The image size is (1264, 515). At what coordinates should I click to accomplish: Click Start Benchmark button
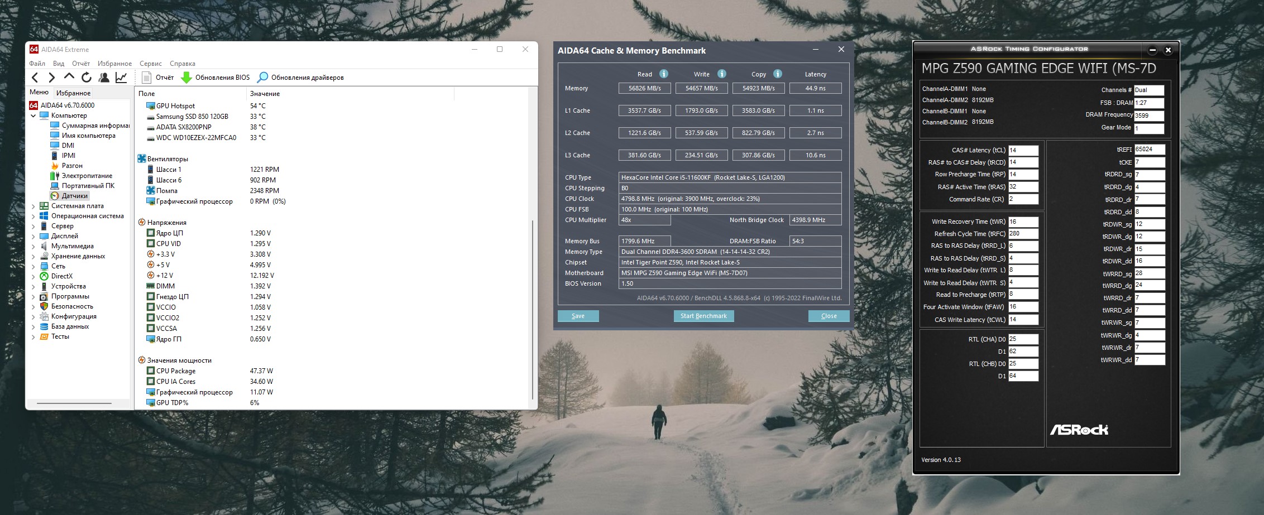703,316
